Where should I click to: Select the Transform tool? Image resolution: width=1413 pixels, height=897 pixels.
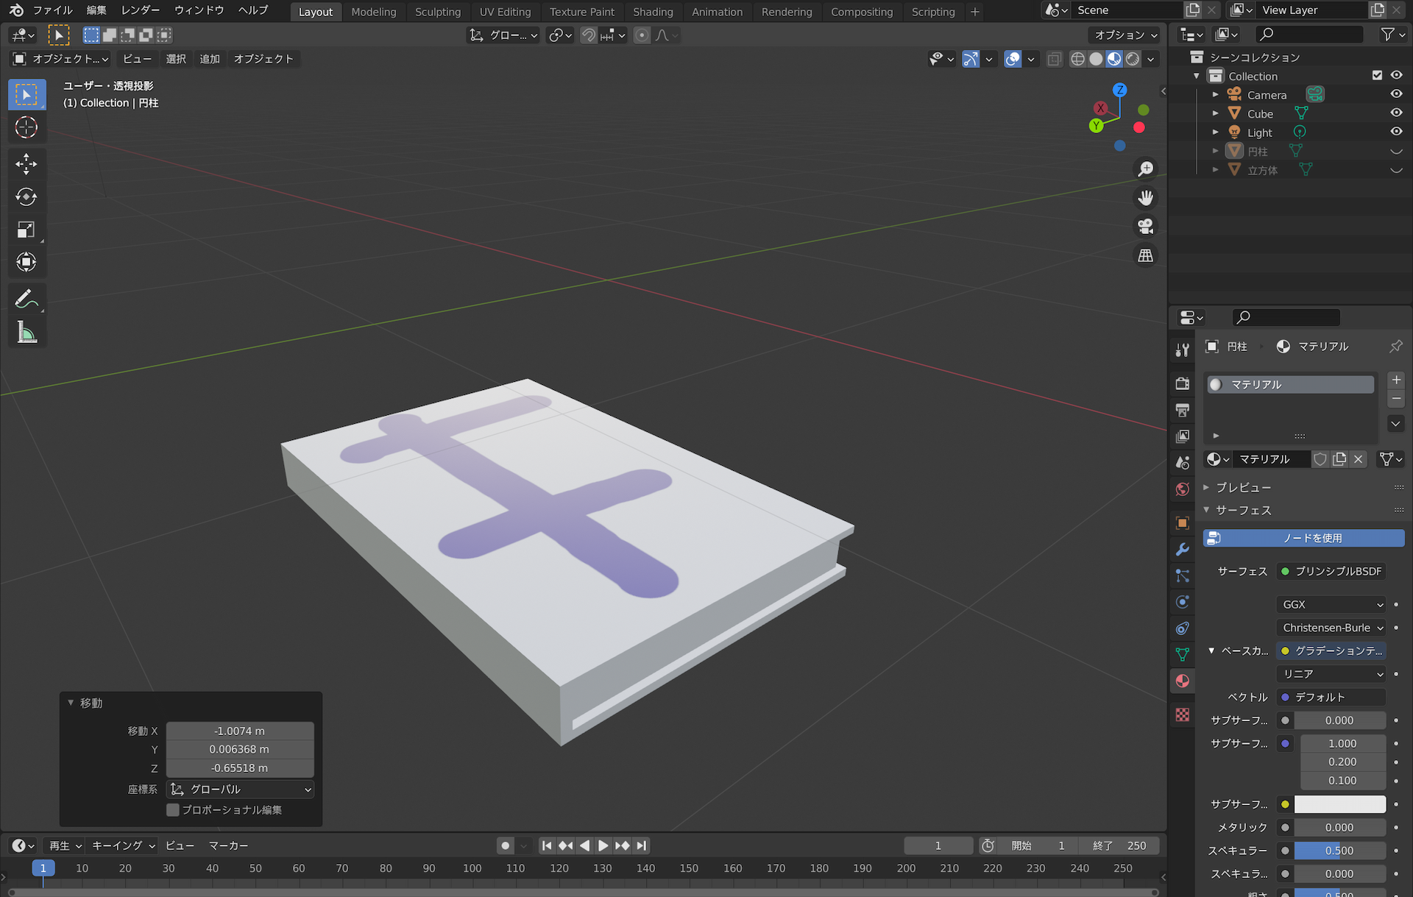tap(26, 262)
